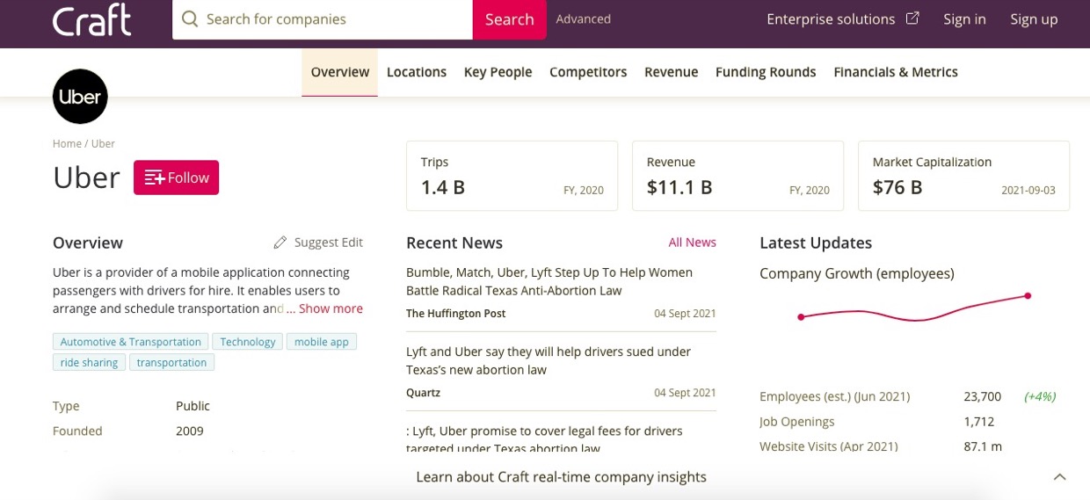Viewport: 1090px width, 500px height.
Task: Click the Follow button
Action: 176,178
